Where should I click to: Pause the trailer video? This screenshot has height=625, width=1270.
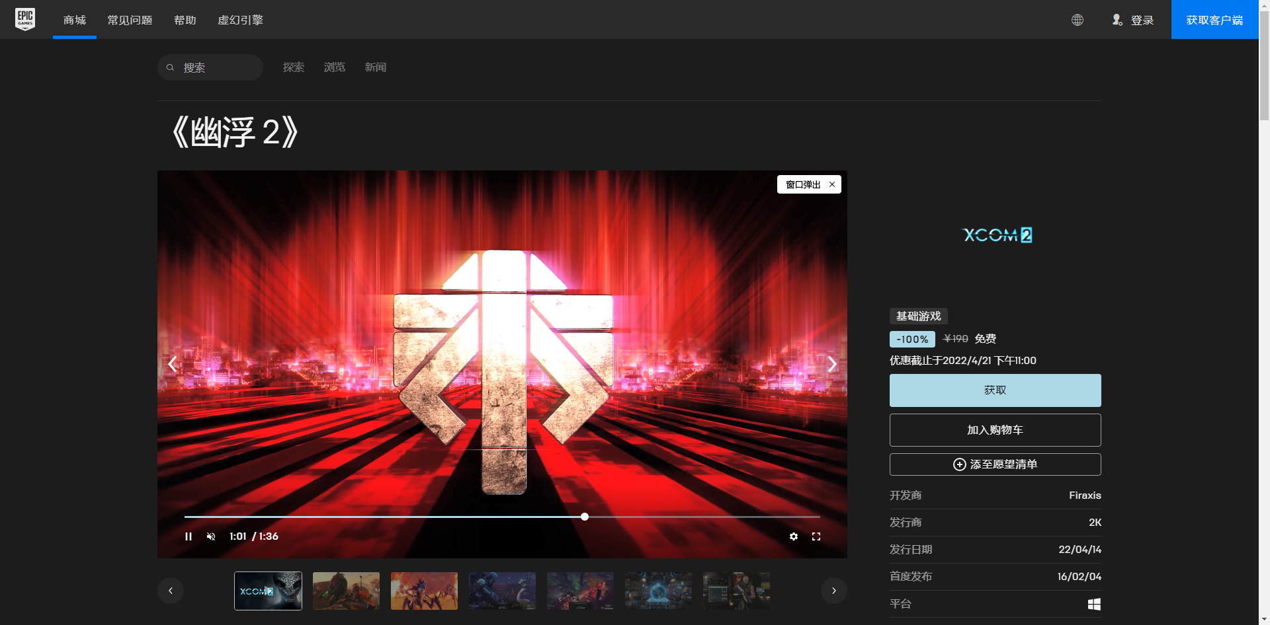189,536
